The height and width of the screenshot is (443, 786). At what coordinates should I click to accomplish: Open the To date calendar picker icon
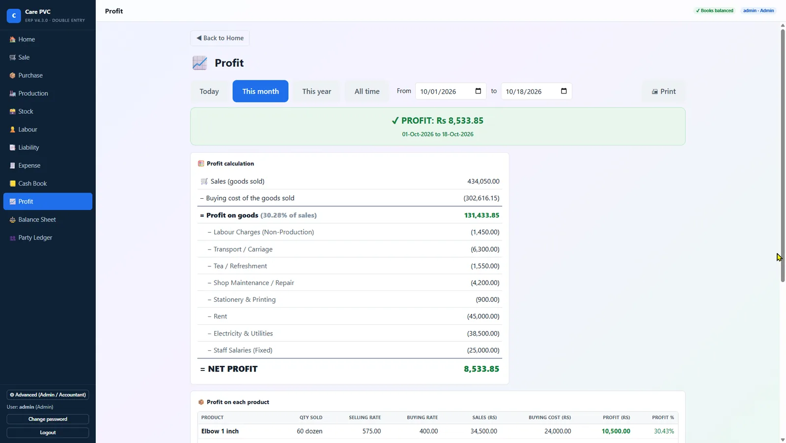pyautogui.click(x=564, y=91)
